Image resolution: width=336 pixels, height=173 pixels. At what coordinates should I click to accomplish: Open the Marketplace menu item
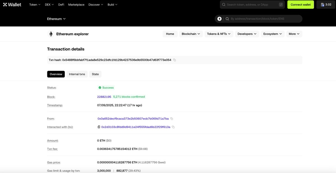76,4
